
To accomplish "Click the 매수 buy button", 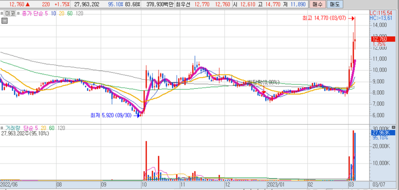I will pyautogui.click(x=318, y=4).
